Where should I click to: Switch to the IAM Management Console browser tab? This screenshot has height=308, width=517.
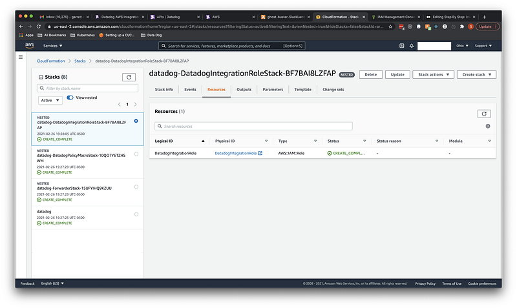click(396, 17)
